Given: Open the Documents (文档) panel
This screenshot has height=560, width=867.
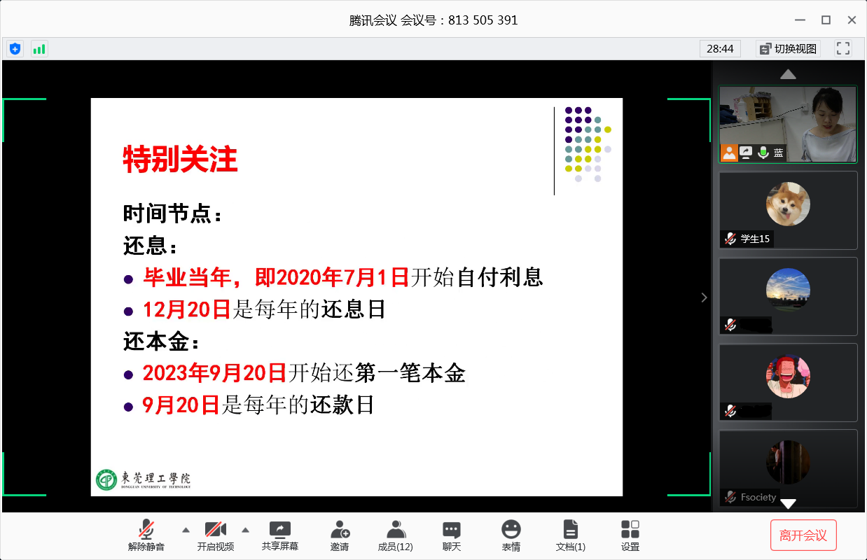Looking at the screenshot, I should click(571, 535).
